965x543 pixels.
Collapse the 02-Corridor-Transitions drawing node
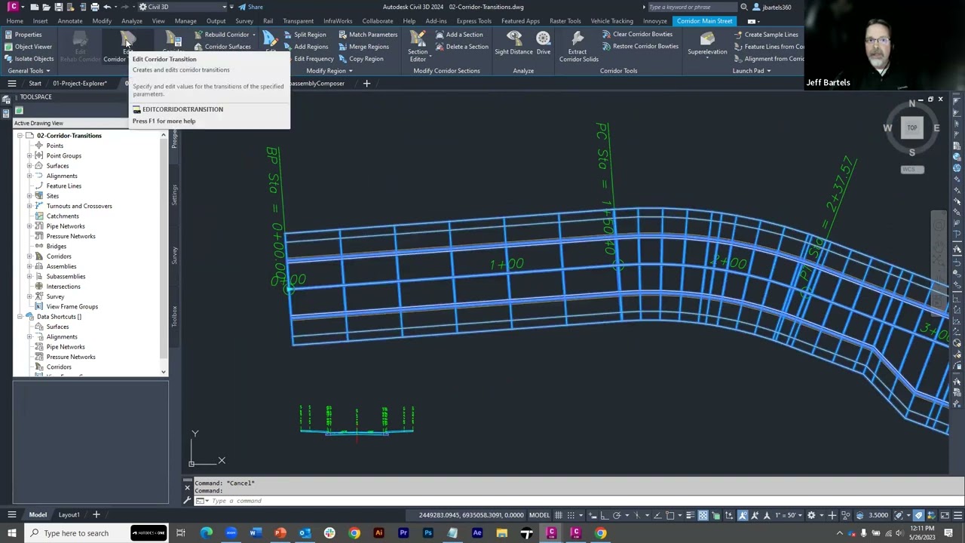[x=20, y=136]
